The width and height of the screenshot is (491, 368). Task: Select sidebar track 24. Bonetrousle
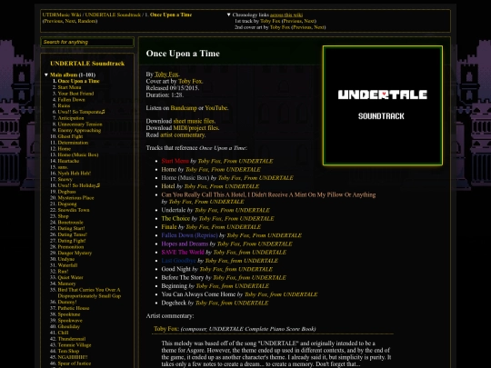tap(70, 223)
